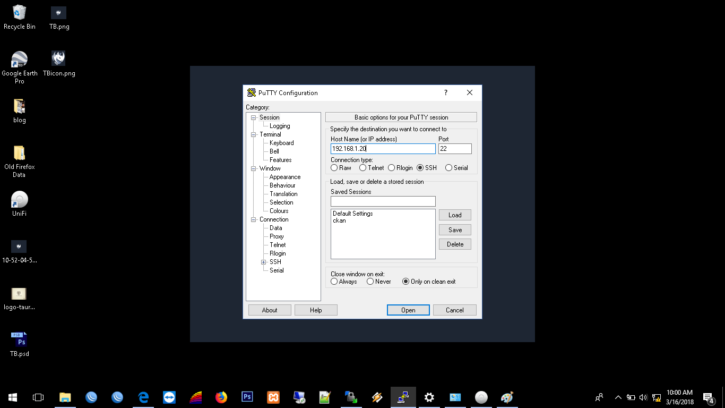The width and height of the screenshot is (725, 408).
Task: Select the TB.psd Photoshop file on desktop
Action: point(20,345)
